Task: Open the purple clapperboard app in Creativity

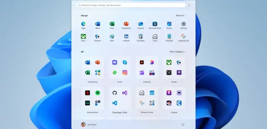Action: [142, 73]
